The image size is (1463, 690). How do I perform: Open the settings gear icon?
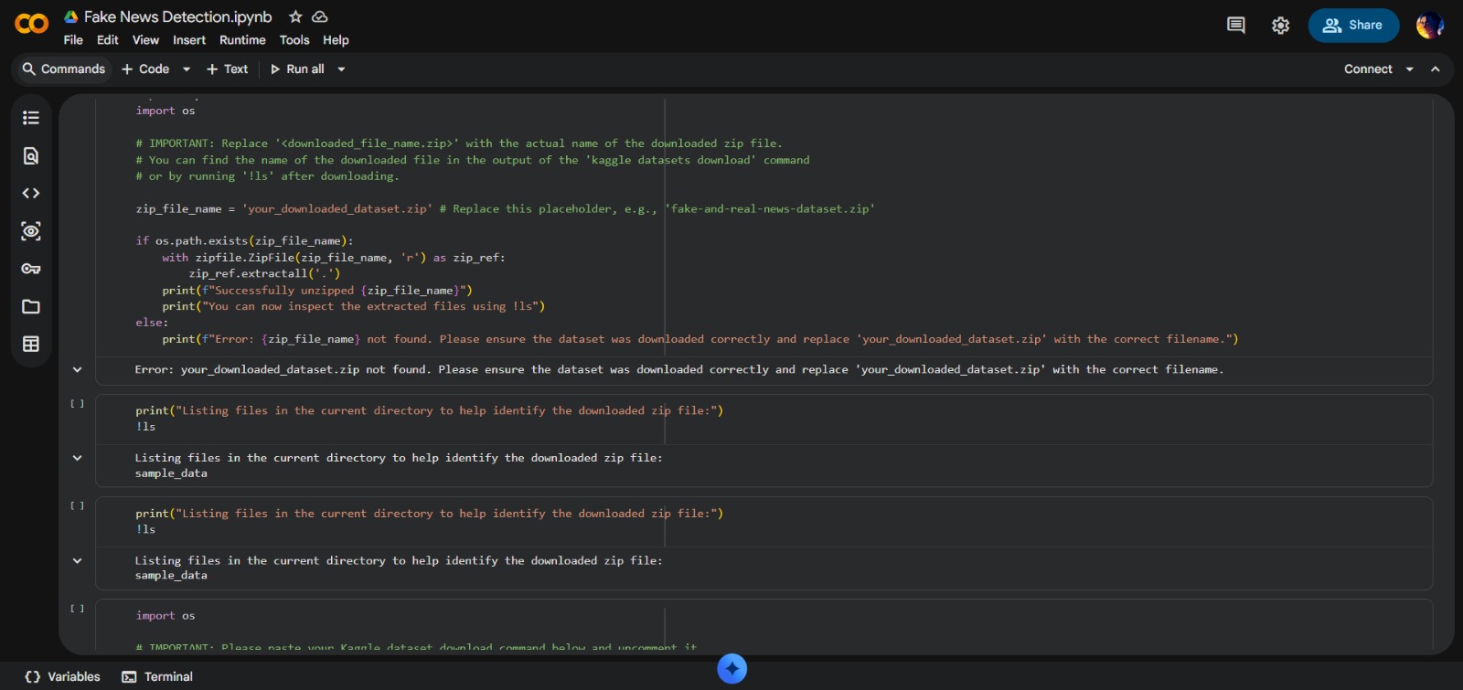tap(1280, 26)
